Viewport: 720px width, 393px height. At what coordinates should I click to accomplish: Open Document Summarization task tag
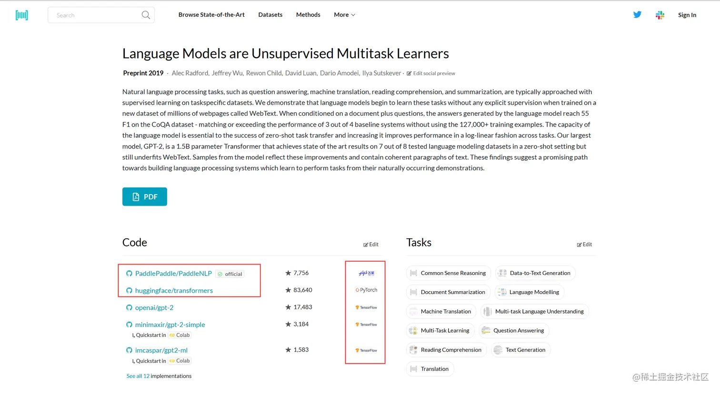point(448,292)
